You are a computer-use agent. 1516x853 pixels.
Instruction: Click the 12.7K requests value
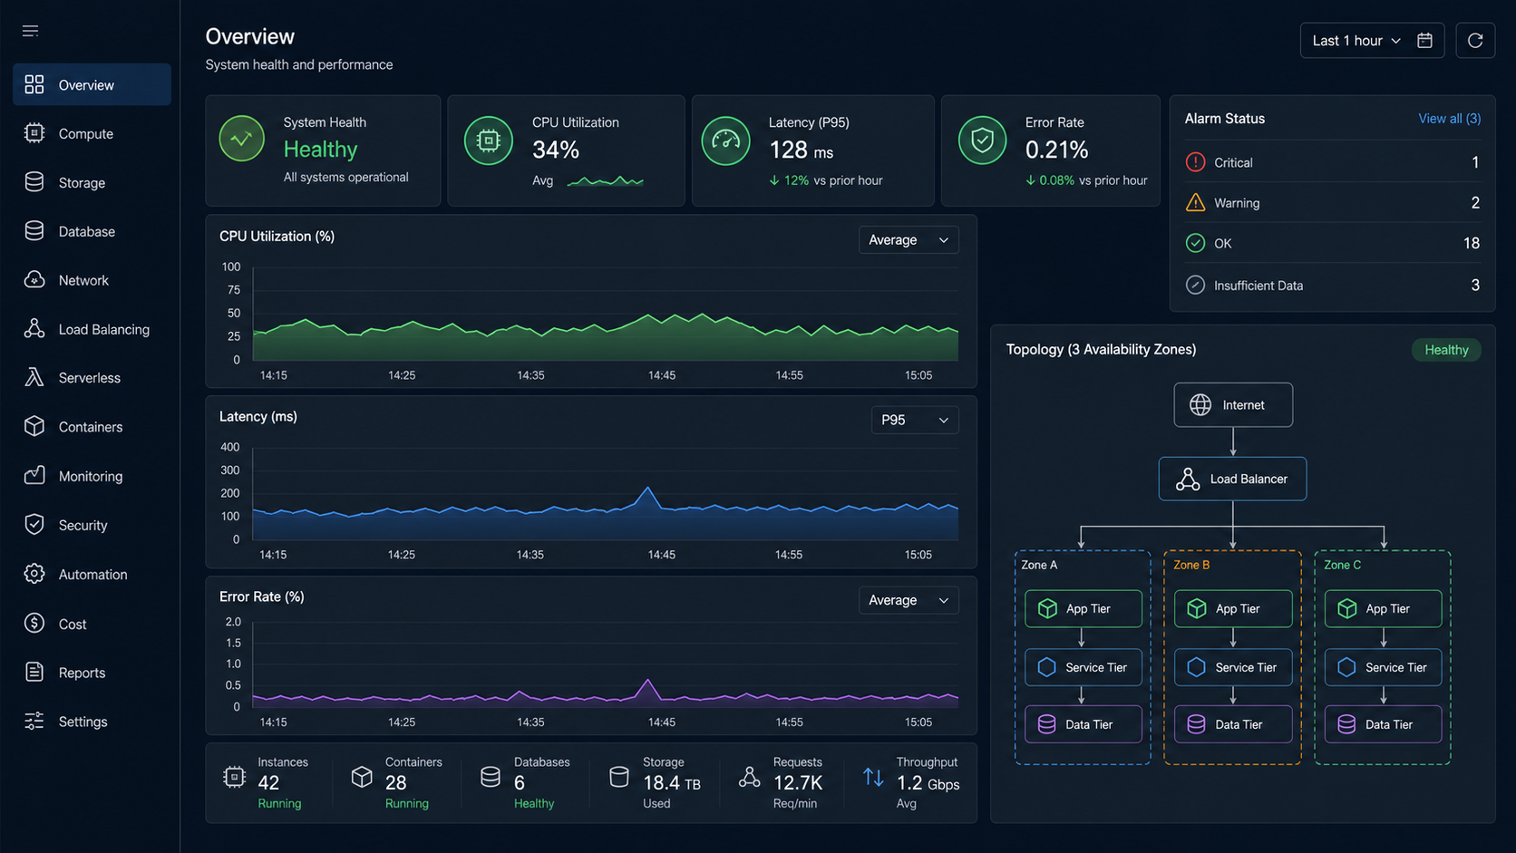point(798,783)
